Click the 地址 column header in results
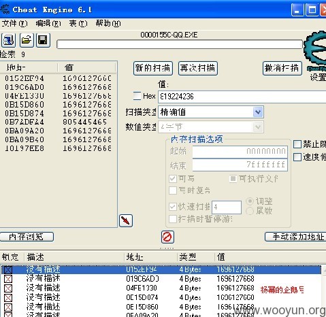The height and width of the screenshot is (317, 326). coord(29,67)
